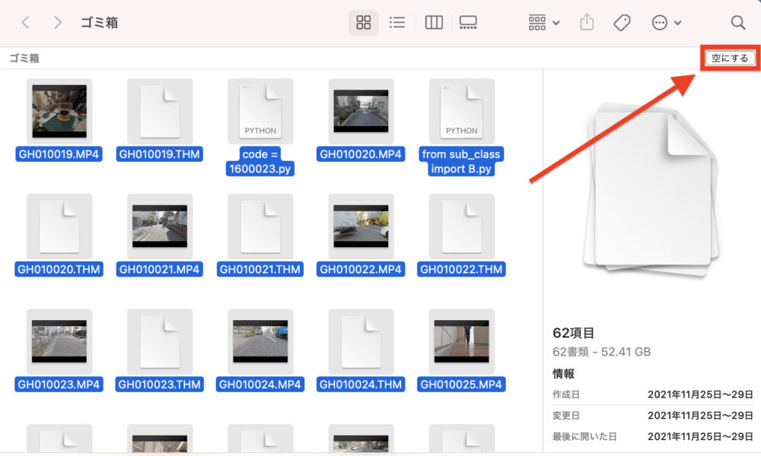Image resolution: width=761 pixels, height=456 pixels.
Task: Click the GH010025.MP4 file name label
Action: tap(461, 385)
